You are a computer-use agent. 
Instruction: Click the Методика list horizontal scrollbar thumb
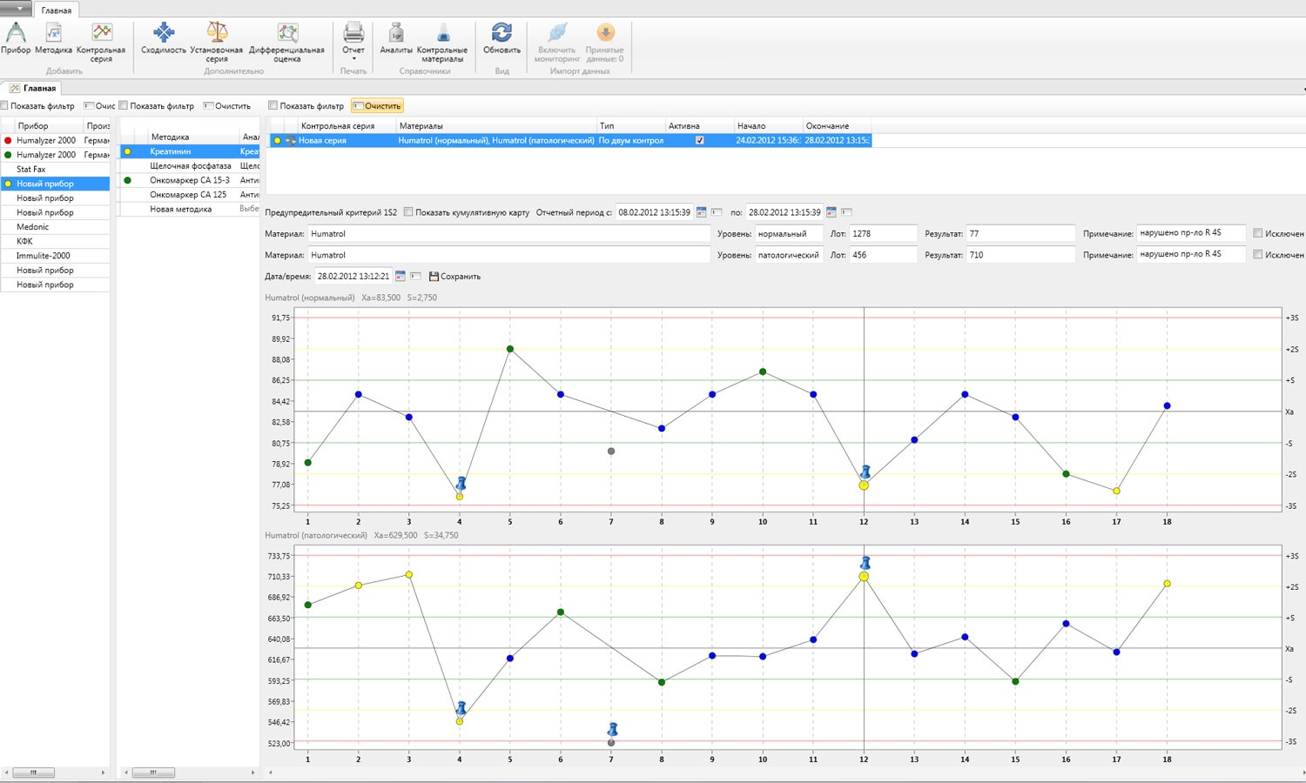153,773
